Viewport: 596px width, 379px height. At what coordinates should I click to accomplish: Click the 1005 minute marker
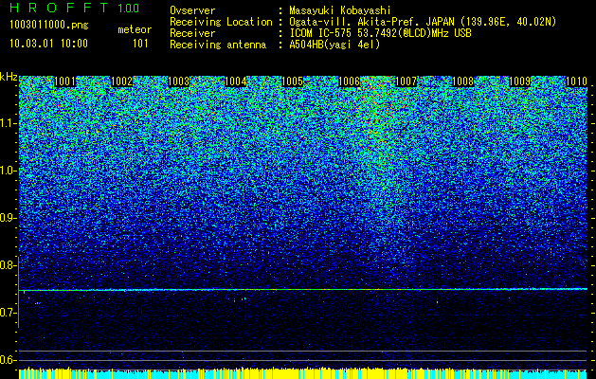(x=292, y=81)
